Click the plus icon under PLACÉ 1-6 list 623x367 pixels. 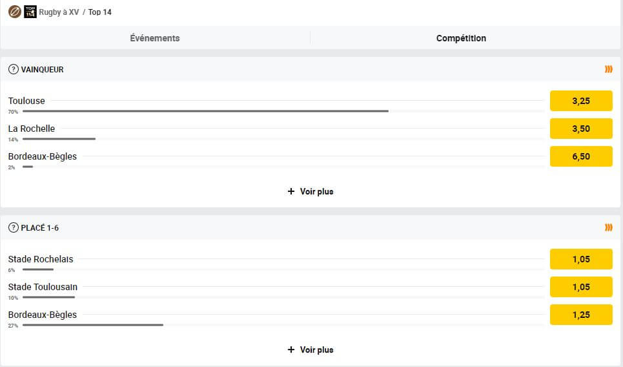coord(291,350)
